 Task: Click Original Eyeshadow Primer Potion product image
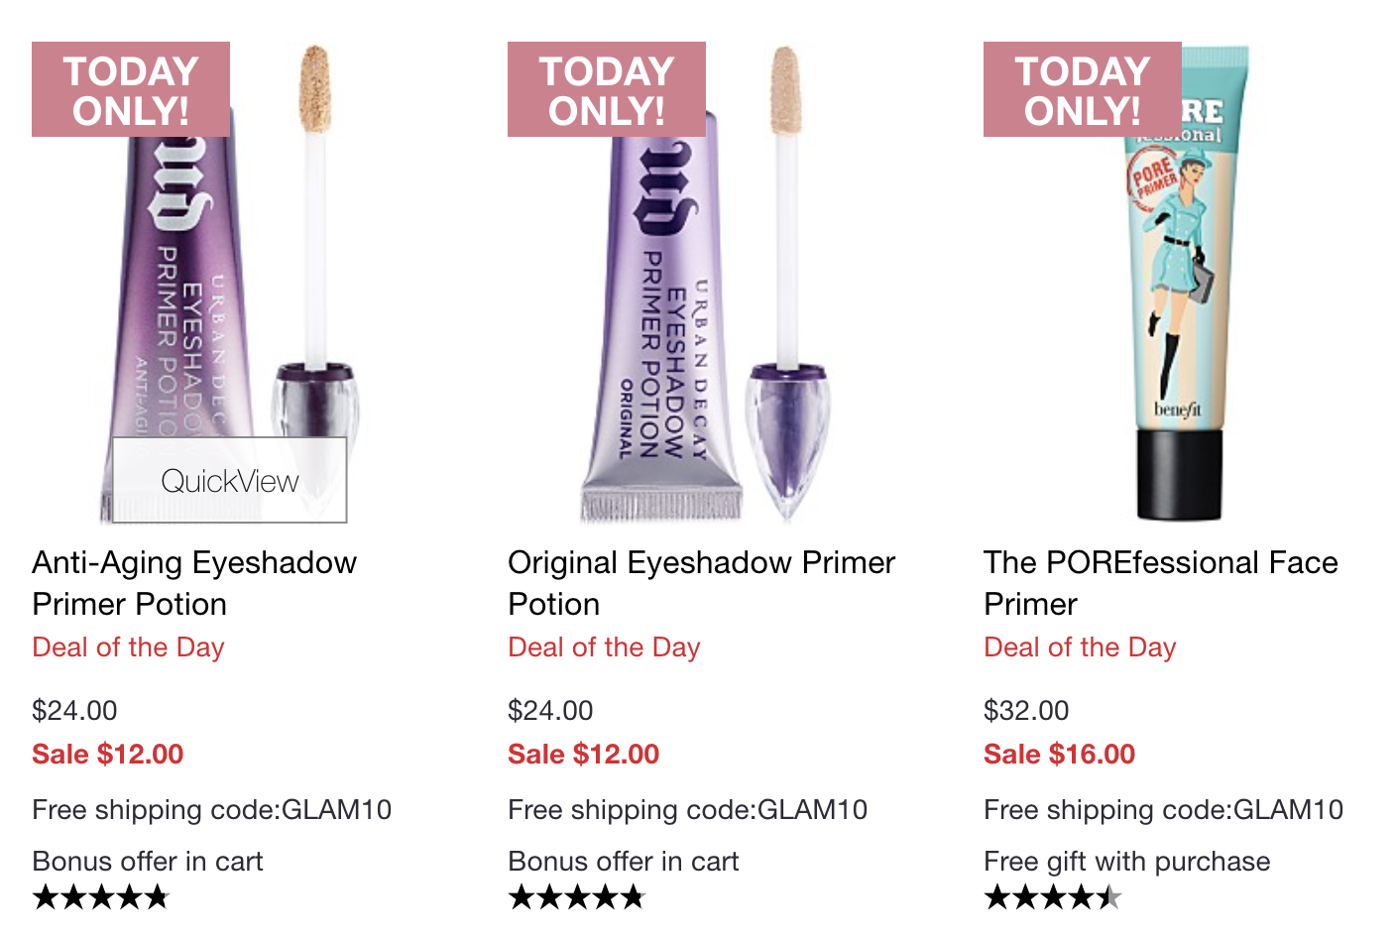[706, 283]
